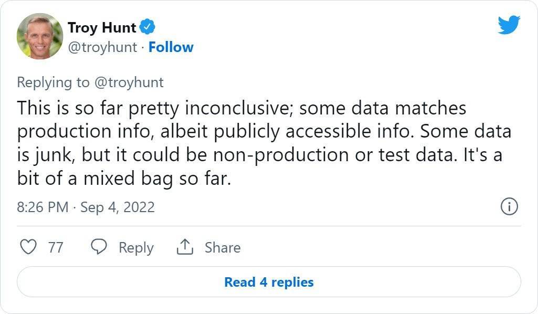Click the blue verified badge
This screenshot has height=314, width=538.
pos(147,27)
